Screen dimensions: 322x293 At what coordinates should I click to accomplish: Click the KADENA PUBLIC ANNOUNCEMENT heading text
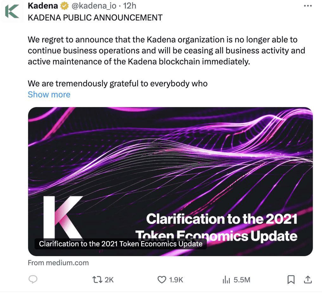point(95,17)
